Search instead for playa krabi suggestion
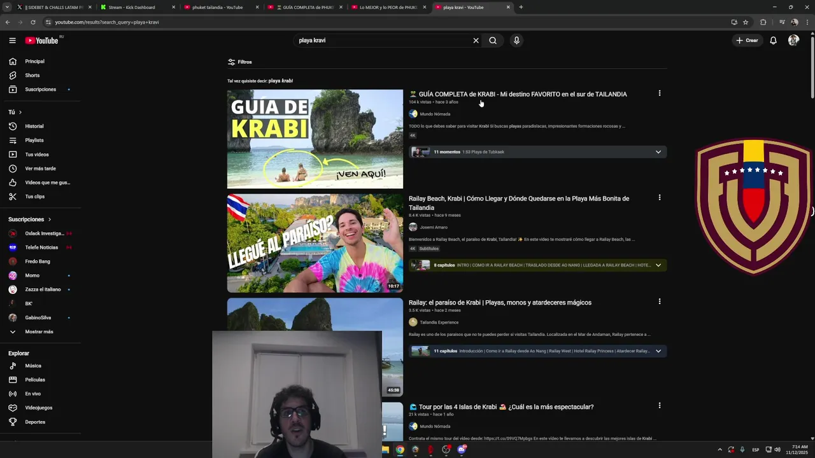815x458 pixels. tap(281, 81)
